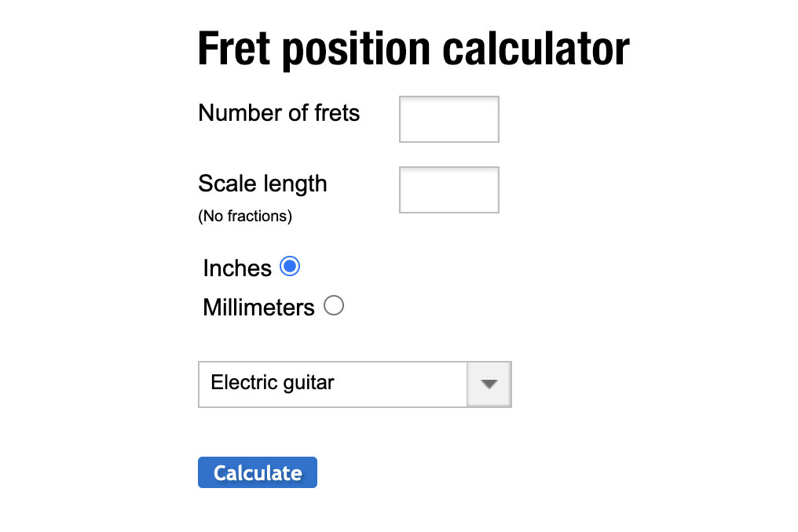Click inside the Number of frets field
The height and width of the screenshot is (532, 798).
click(x=448, y=118)
